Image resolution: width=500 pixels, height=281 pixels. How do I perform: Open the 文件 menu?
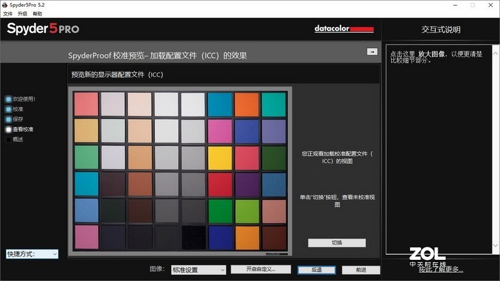point(7,14)
